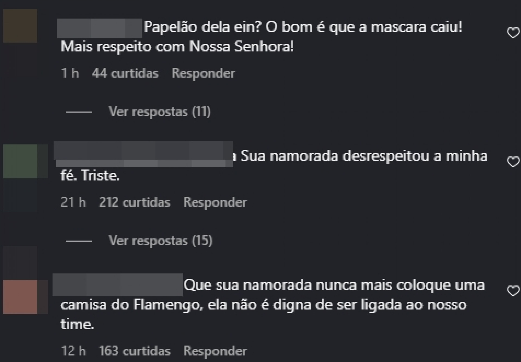This screenshot has height=362, width=521.
Task: Open the "163 curtidas" likes list
Action: coord(134,351)
